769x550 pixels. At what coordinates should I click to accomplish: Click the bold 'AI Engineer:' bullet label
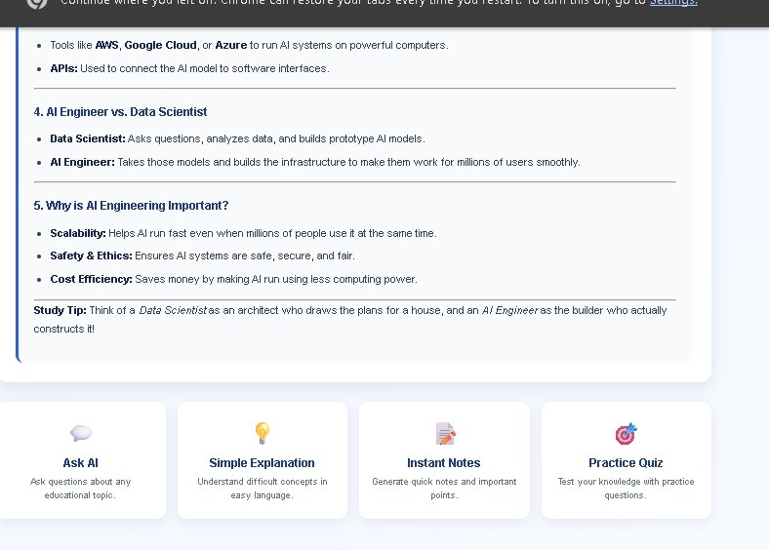point(82,162)
